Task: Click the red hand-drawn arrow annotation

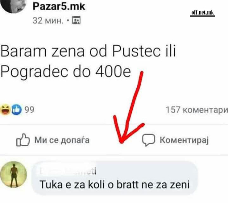Action: pyautogui.click(x=129, y=107)
